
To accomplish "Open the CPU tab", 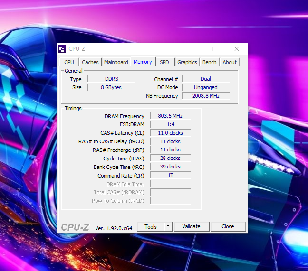I will point(69,62).
